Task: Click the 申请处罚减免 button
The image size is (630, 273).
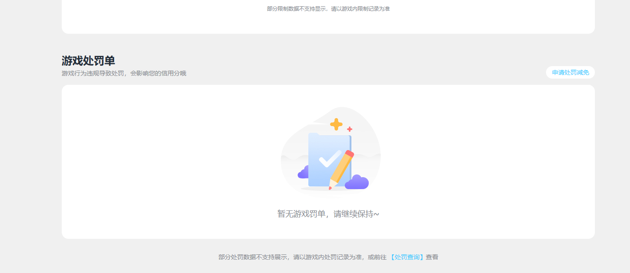Action: click(x=570, y=72)
